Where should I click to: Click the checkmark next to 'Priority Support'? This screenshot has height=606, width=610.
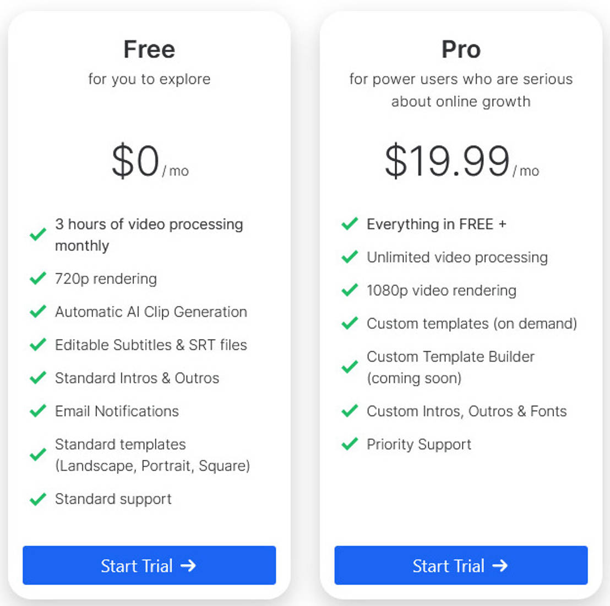pyautogui.click(x=349, y=444)
